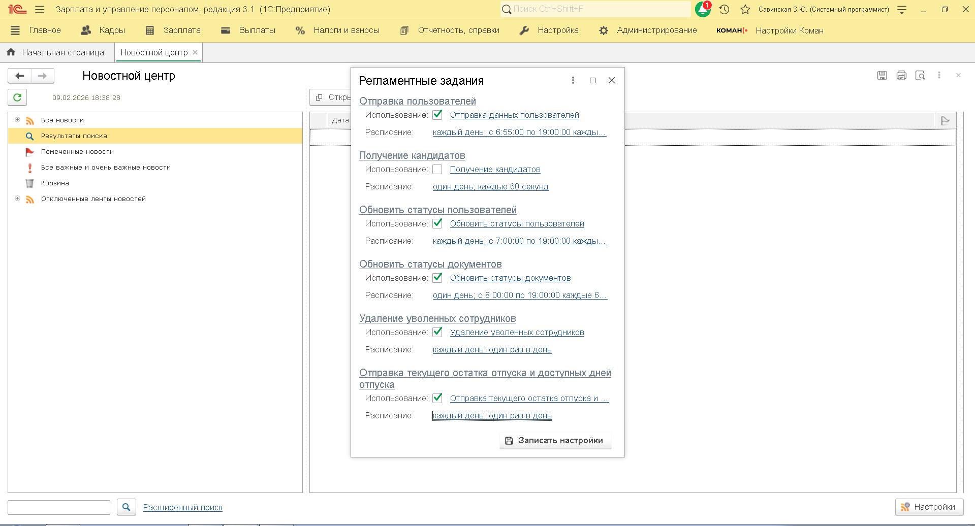Click the save diskette icon in the top right
This screenshot has height=526, width=975.
[x=882, y=76]
